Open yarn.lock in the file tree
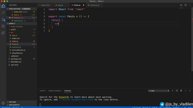Image resolution: width=193 pixels, height=108 pixels. tap(22, 65)
